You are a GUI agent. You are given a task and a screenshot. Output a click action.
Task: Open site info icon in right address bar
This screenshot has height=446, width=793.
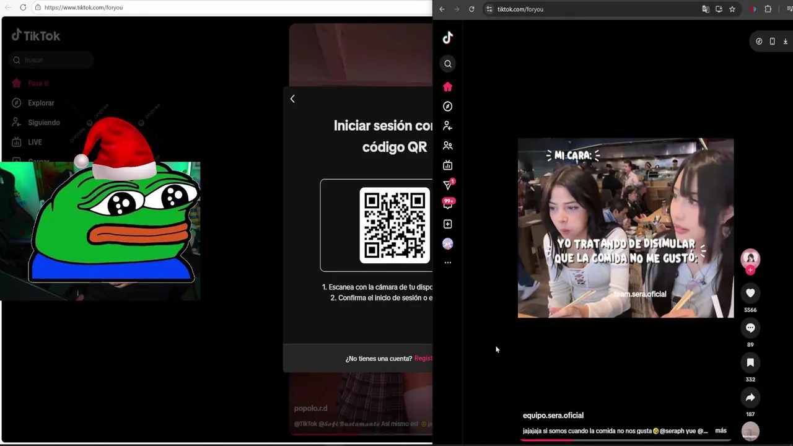coord(489,9)
